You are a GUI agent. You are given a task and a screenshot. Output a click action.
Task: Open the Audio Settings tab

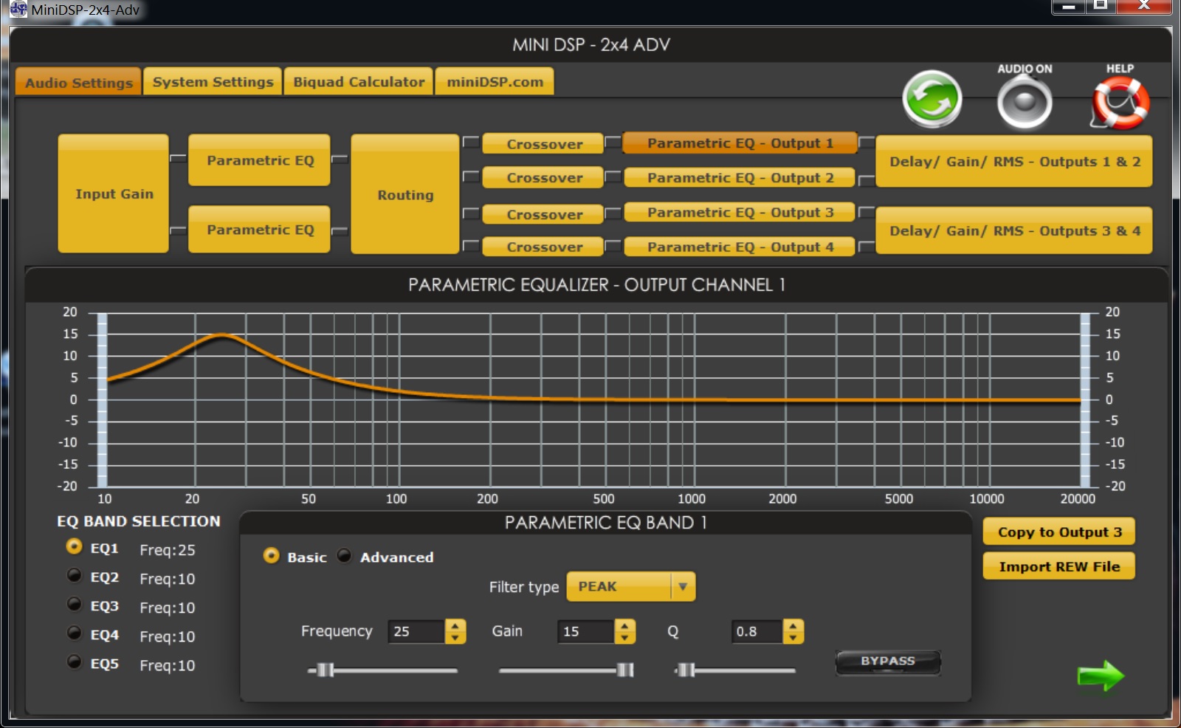tap(78, 82)
